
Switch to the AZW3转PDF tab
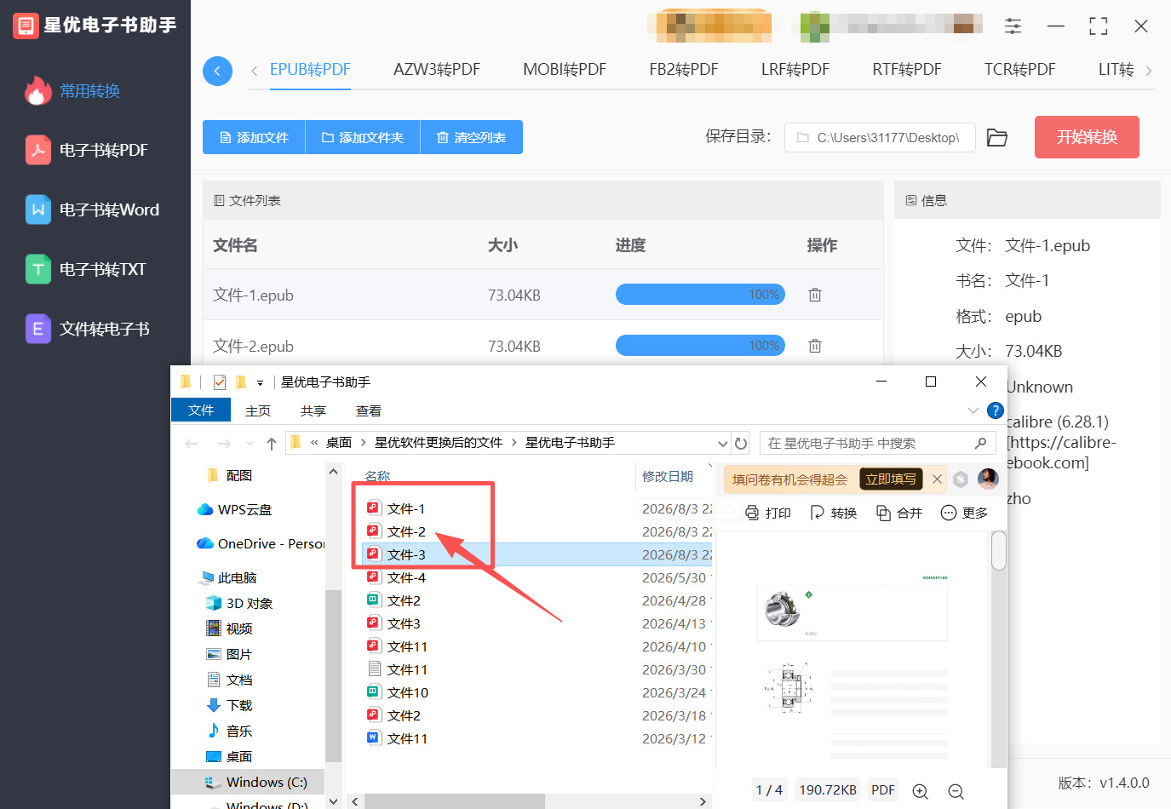pos(437,70)
